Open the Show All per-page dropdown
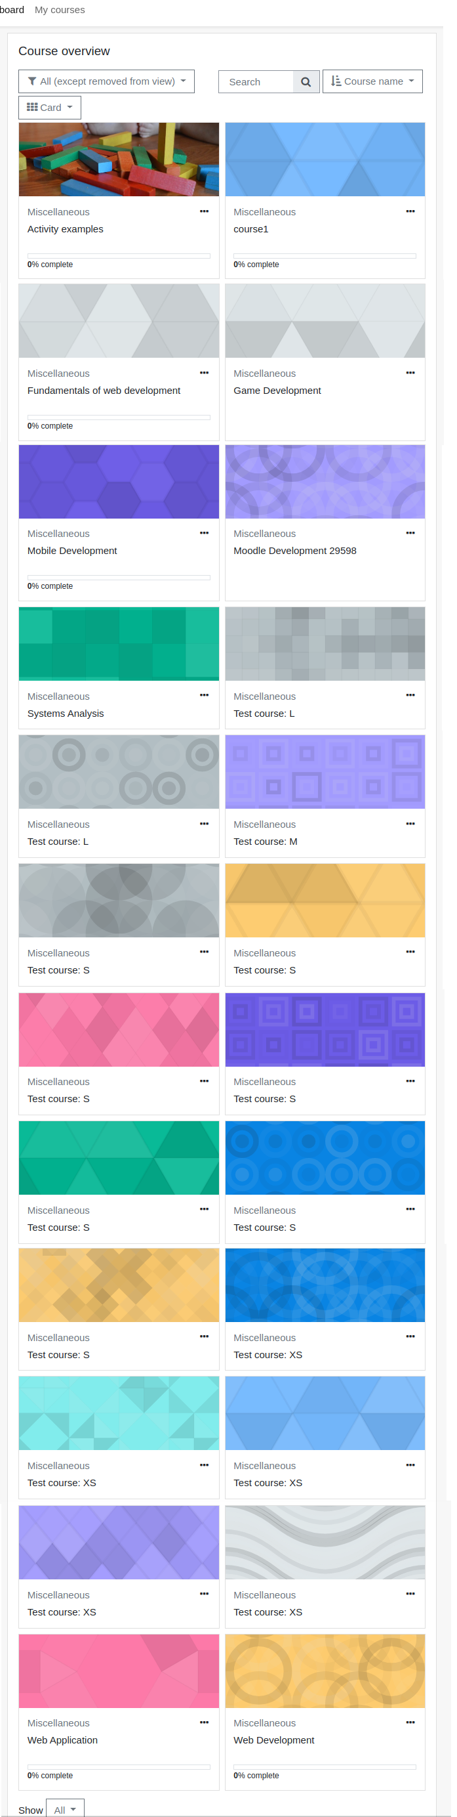The height and width of the screenshot is (1817, 457). tap(65, 1809)
